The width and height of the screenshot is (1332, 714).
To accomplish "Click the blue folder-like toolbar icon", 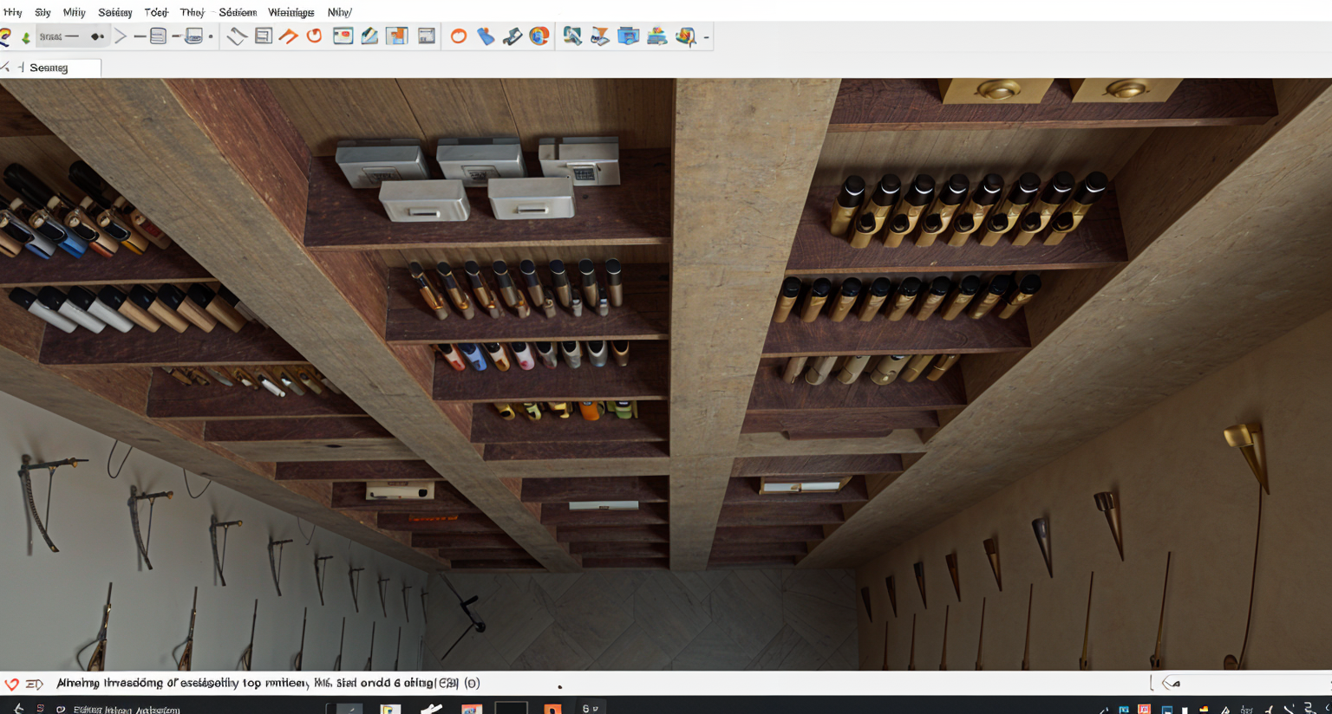I will pos(628,36).
